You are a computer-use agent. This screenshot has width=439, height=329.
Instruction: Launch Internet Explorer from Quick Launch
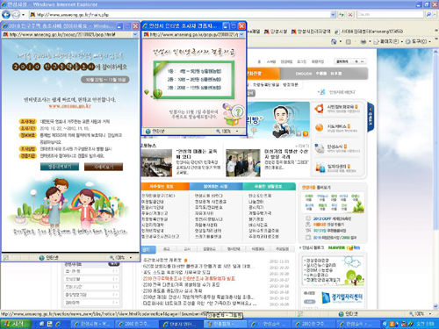[58, 324]
